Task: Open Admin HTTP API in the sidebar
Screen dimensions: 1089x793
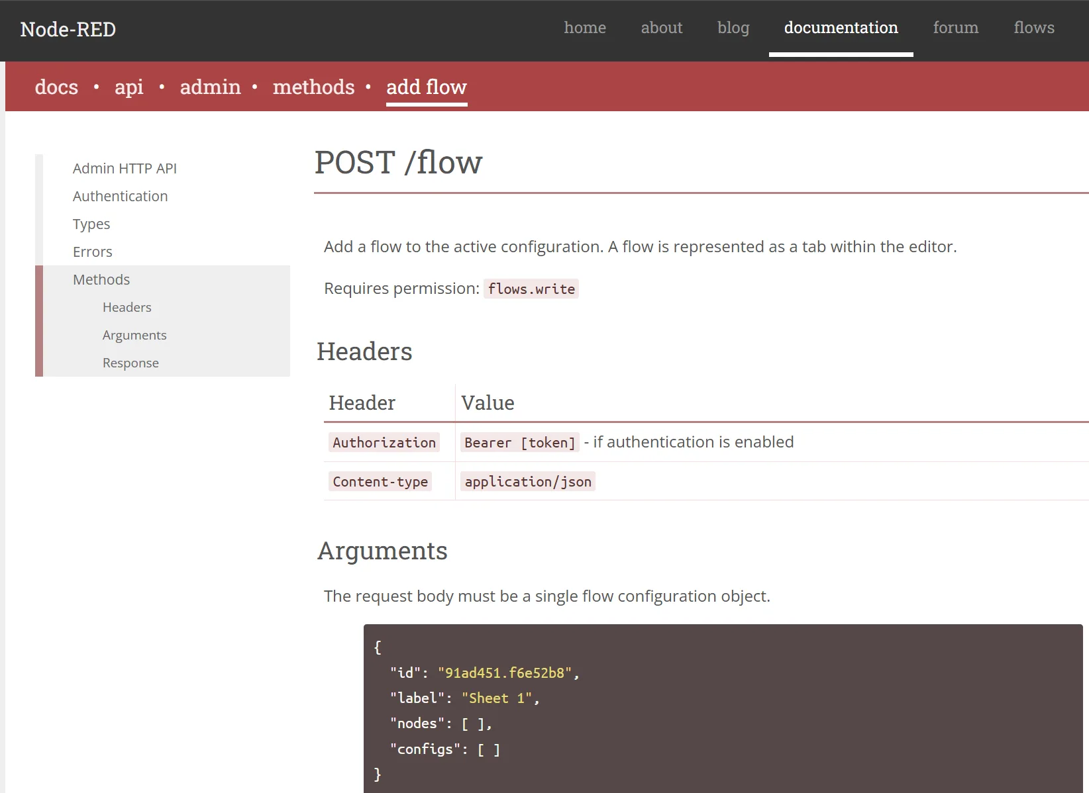Action: point(125,168)
